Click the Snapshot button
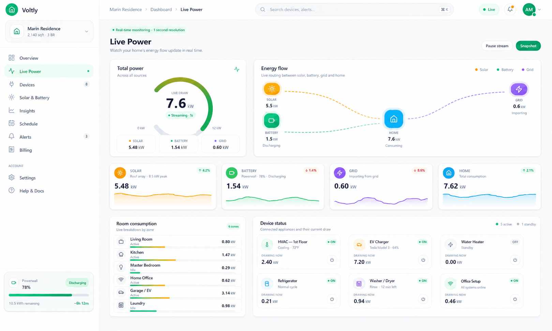The image size is (552, 331). [x=528, y=46]
